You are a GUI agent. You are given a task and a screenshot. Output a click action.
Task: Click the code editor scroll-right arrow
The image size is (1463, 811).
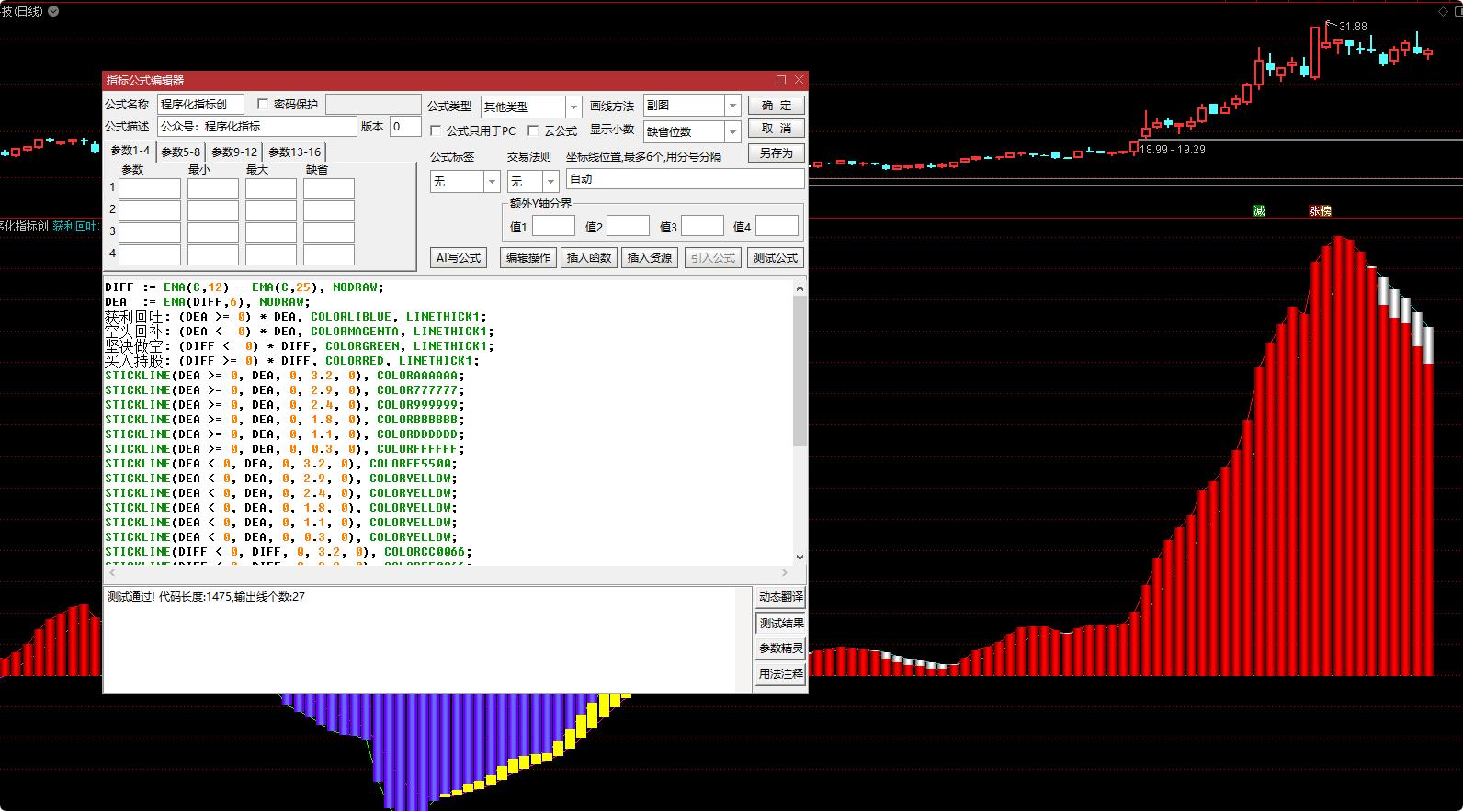coord(785,572)
